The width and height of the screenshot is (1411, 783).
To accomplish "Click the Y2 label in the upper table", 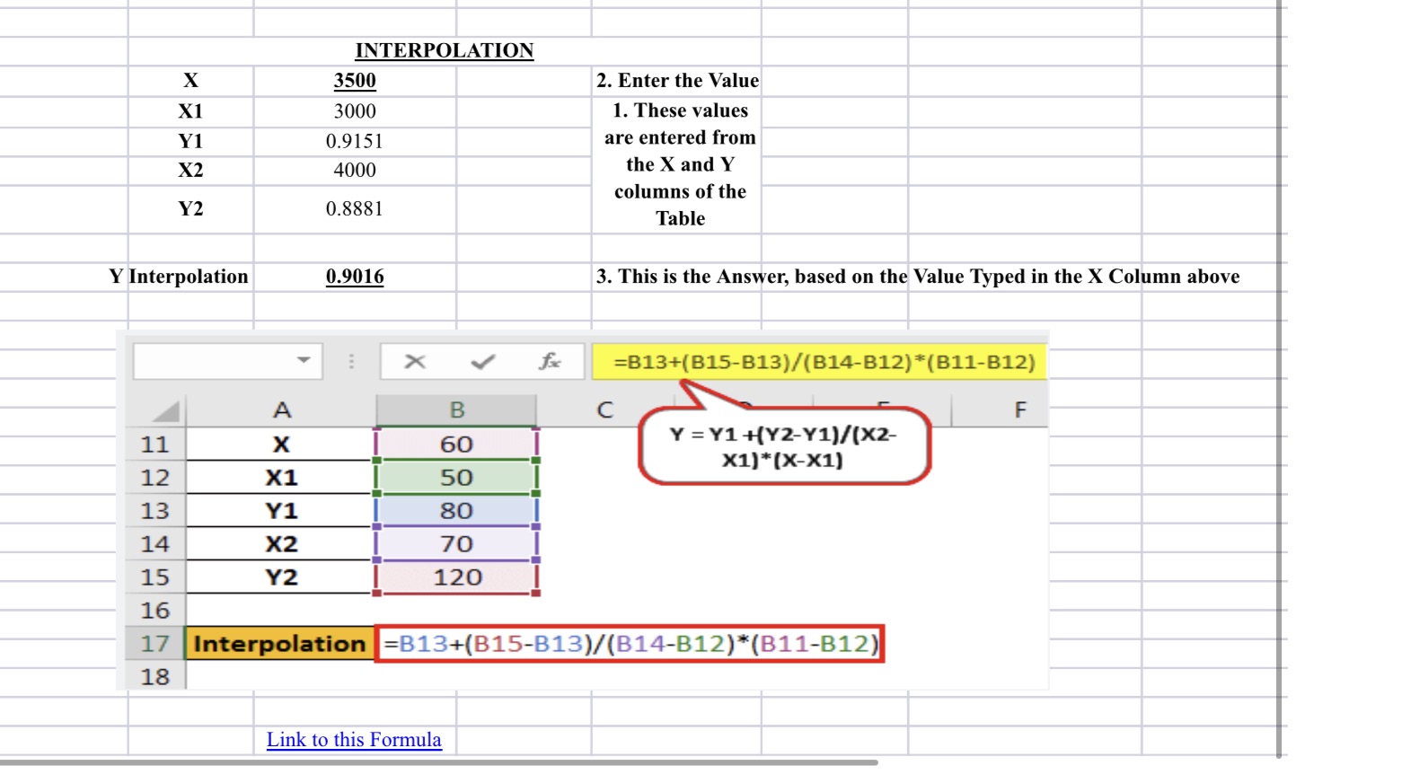I will pos(190,208).
